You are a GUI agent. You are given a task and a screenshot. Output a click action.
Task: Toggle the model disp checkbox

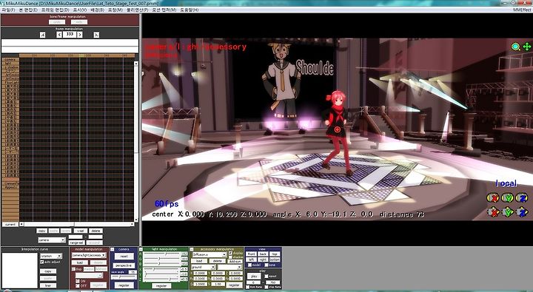pyautogui.click(x=73, y=269)
